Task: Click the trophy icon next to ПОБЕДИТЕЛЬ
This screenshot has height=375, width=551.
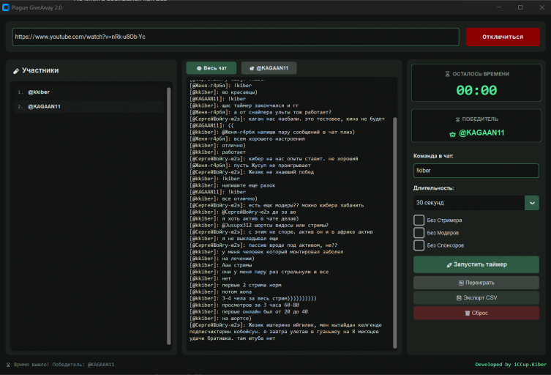Action: (457, 119)
